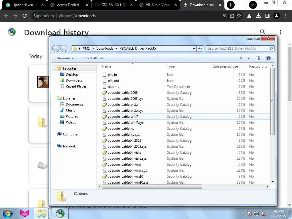Select Computer in navigation pane
The width and height of the screenshot is (292, 219).
(x=71, y=134)
